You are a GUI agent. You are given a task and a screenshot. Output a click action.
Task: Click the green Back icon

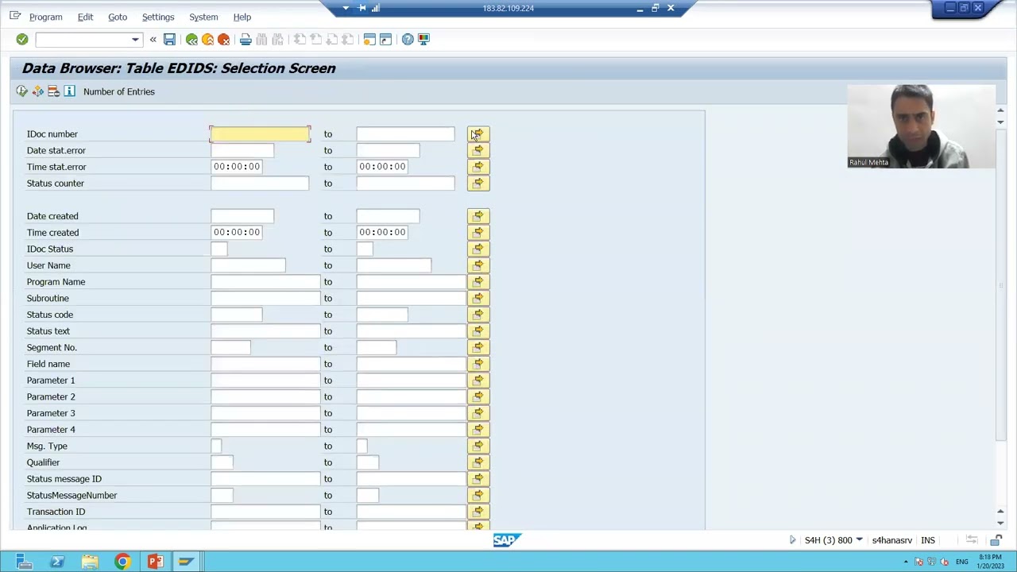(x=191, y=39)
